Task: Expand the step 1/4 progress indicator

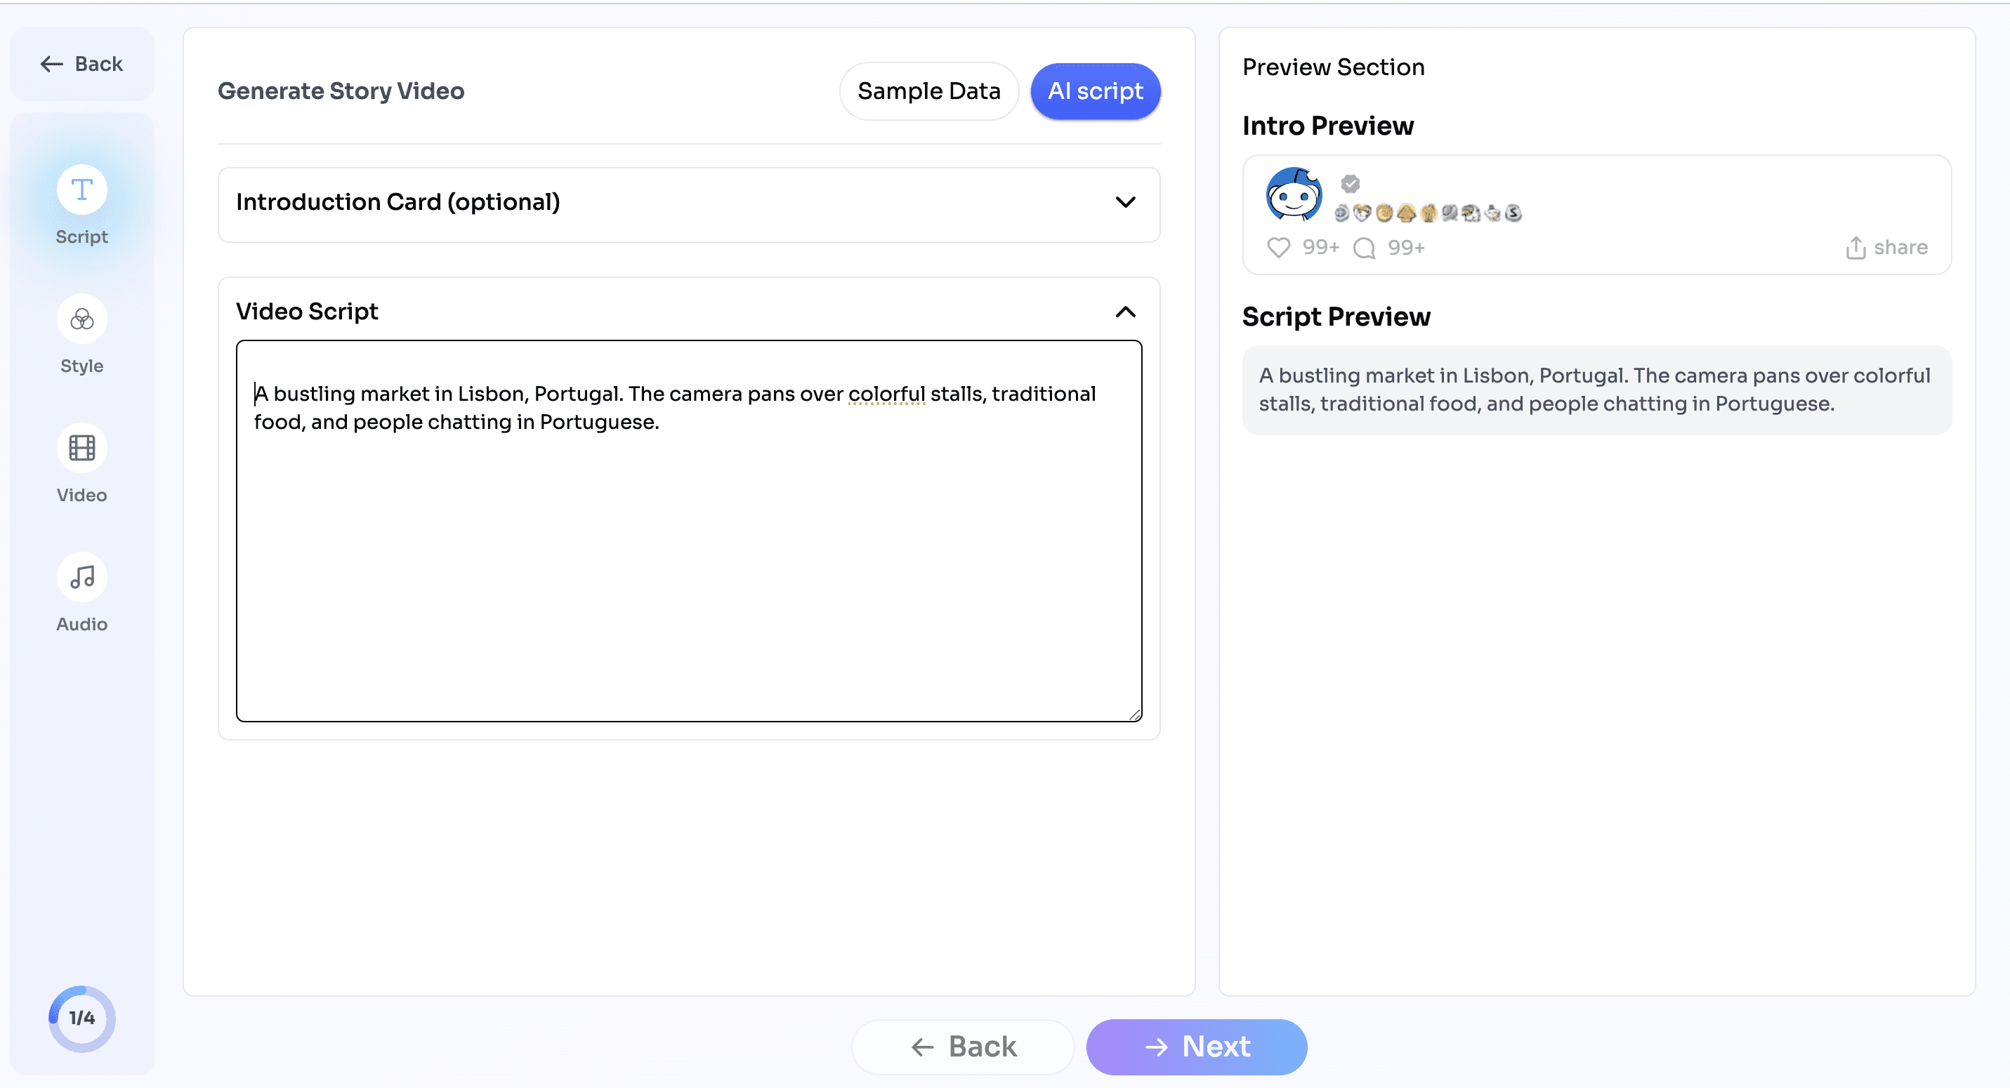Action: point(80,1019)
